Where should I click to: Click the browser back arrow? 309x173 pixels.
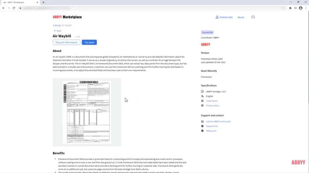click(x=3, y=8)
